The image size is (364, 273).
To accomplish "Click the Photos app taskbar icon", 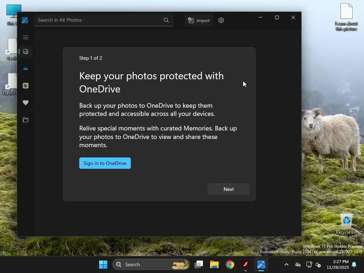I will (261, 264).
